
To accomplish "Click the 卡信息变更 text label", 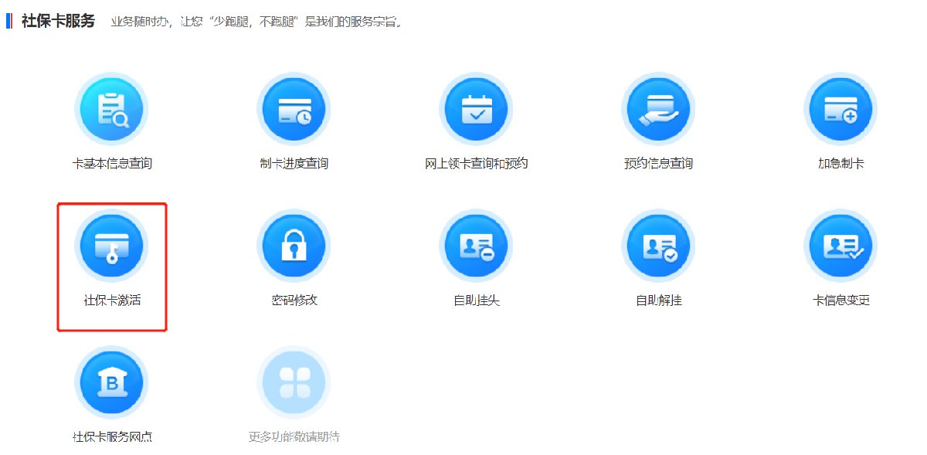I will coord(841,301).
